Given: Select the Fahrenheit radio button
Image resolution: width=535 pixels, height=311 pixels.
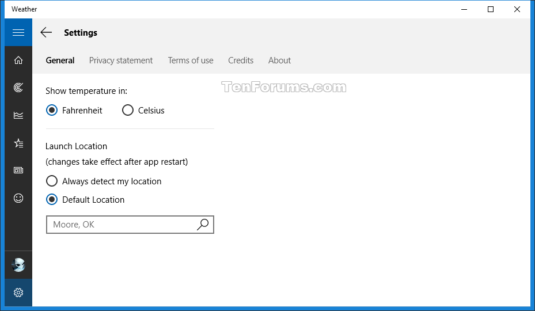Looking at the screenshot, I should pos(52,110).
